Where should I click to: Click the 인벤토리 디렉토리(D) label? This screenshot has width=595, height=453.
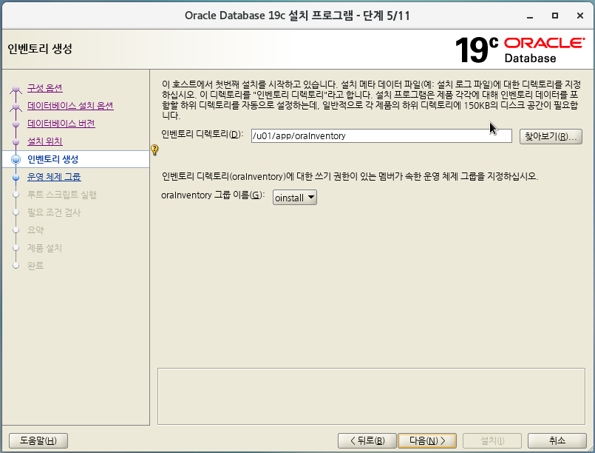click(x=203, y=134)
